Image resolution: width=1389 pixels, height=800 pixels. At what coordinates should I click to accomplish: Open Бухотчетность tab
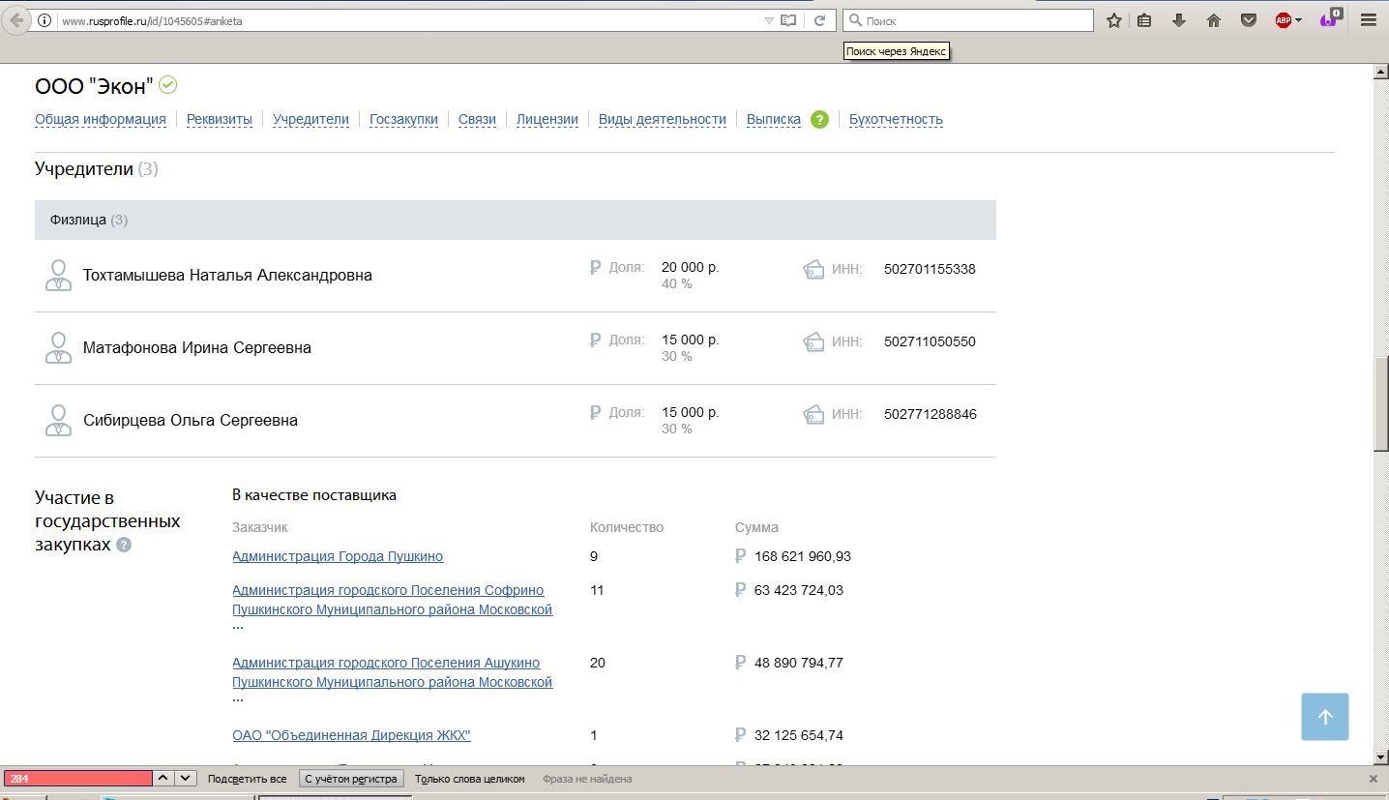896,119
